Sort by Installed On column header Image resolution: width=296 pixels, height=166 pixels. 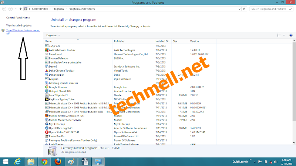(x=163, y=41)
